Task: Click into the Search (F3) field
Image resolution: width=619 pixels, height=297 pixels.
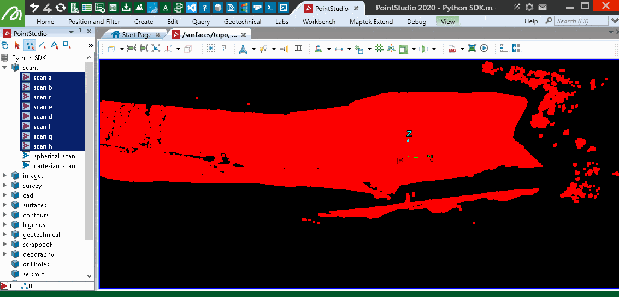Action: click(581, 21)
